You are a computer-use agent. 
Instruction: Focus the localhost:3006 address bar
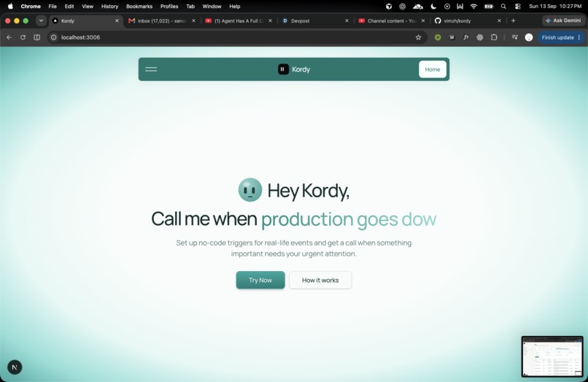236,37
